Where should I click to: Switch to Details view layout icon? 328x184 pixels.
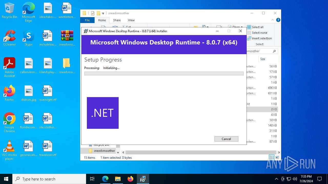tap(272, 157)
